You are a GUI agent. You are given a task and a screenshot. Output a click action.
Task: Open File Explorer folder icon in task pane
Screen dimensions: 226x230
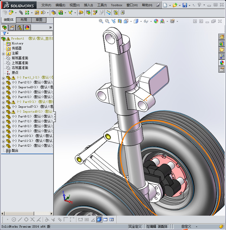coord(222,50)
